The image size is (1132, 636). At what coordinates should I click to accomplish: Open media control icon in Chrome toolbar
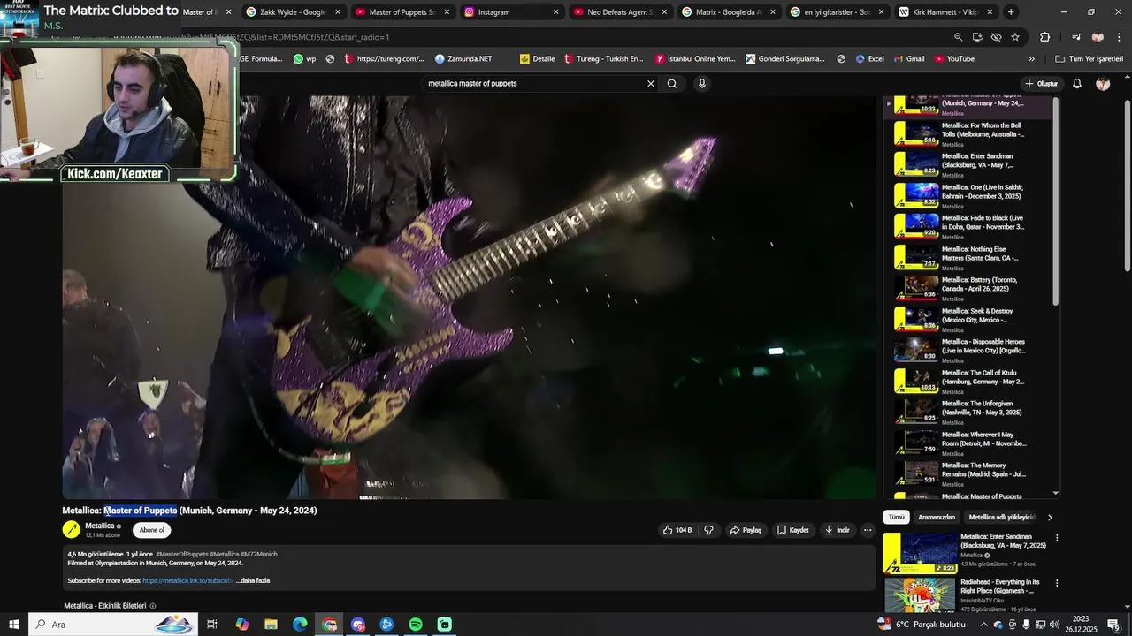coord(1076,37)
